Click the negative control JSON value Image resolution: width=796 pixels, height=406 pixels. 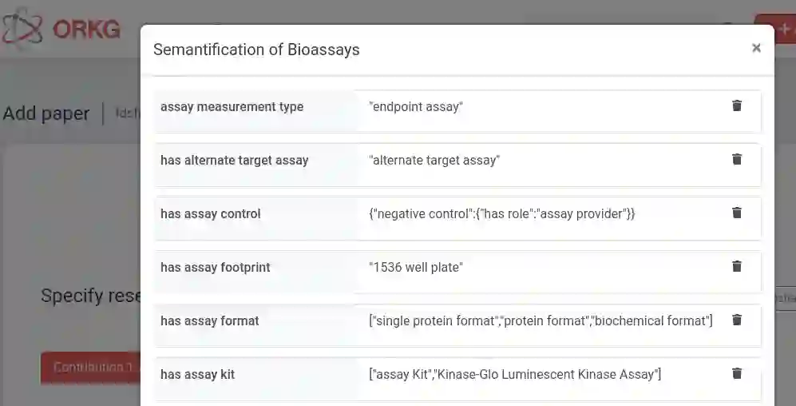pos(501,214)
